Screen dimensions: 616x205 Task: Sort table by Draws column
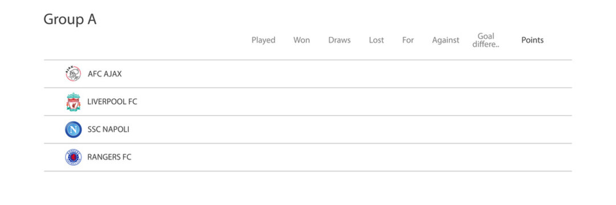click(x=340, y=40)
